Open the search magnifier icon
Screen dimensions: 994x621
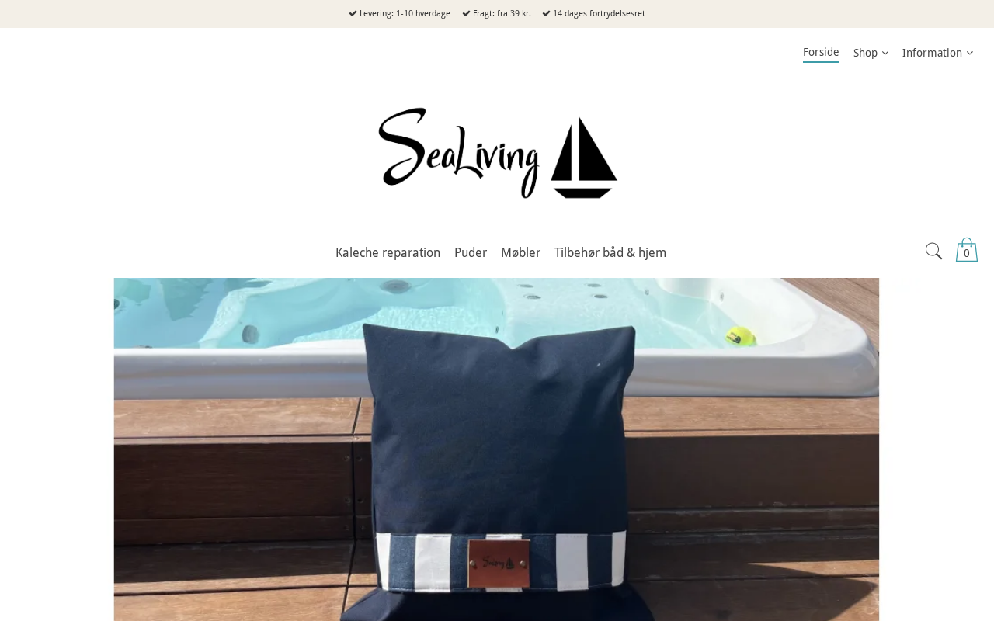click(933, 251)
